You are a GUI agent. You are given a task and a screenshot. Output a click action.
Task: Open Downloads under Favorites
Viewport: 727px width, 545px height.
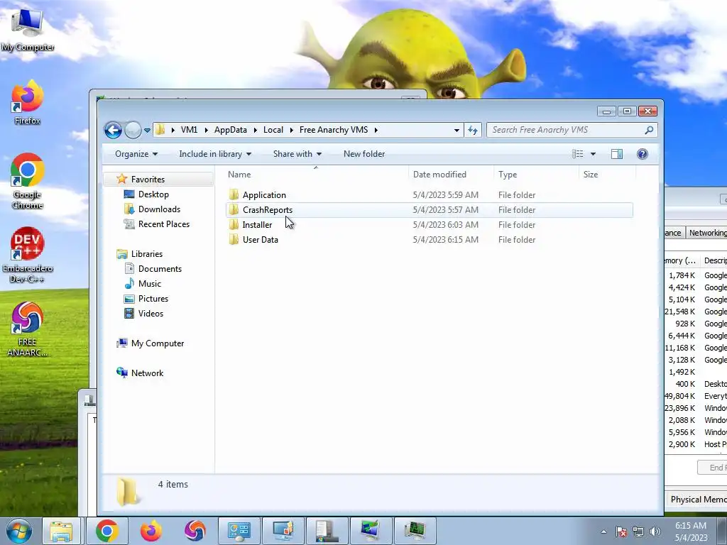[159, 209]
